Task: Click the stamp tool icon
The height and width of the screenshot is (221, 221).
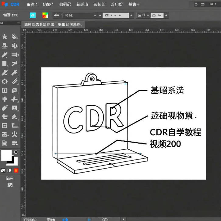Action: click(x=5, y=46)
